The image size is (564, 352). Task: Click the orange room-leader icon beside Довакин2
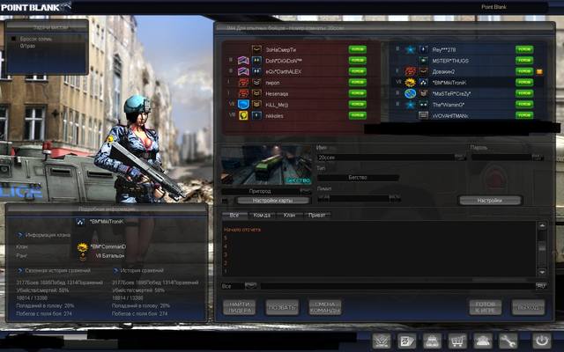539,70
